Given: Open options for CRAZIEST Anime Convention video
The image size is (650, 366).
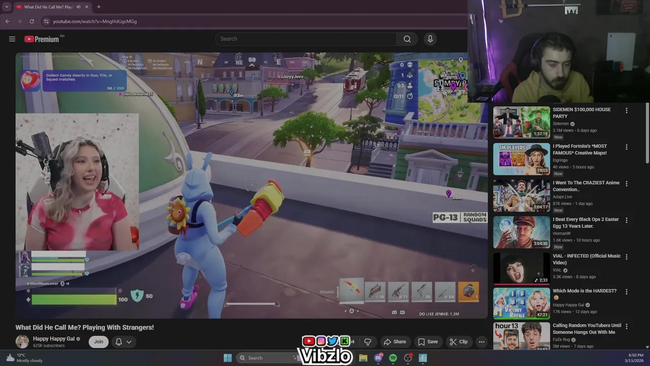Looking at the screenshot, I should pos(626,184).
